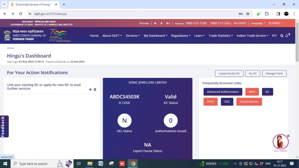Decrease font size with A- control

[155, 23]
